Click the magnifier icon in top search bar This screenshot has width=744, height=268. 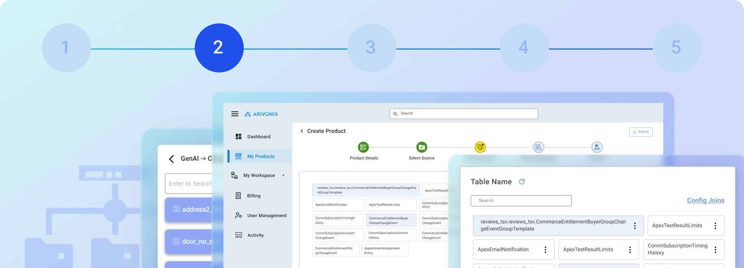tap(395, 114)
